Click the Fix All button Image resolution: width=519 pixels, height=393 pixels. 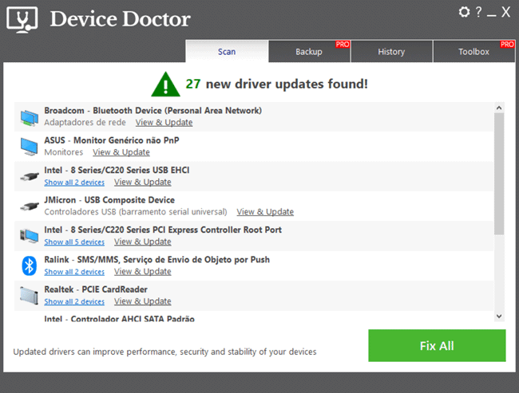pos(437,345)
